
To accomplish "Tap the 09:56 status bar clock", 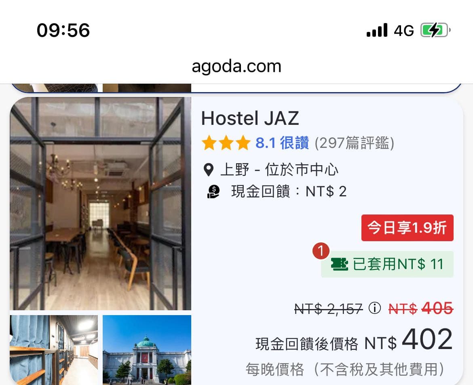I will pyautogui.click(x=63, y=30).
